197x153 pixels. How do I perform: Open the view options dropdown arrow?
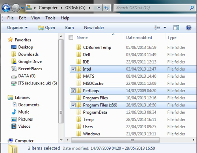(x=165, y=28)
